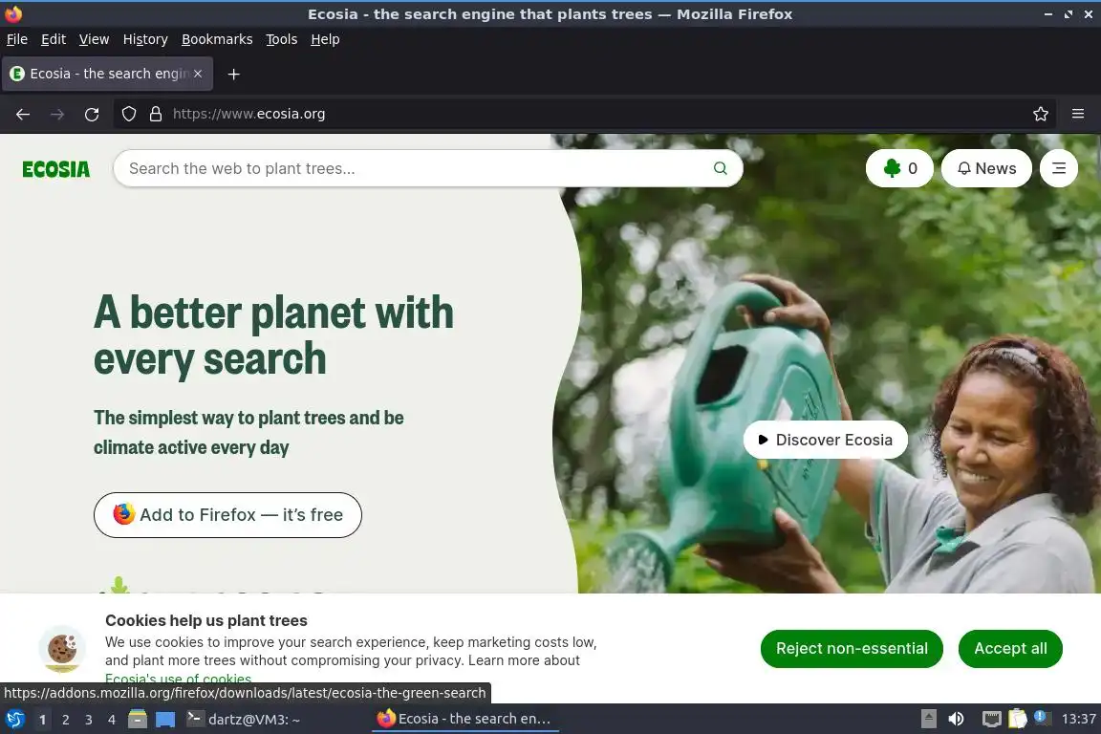Reject non-essential cookies
Viewport: 1101px width, 734px height.
click(852, 648)
